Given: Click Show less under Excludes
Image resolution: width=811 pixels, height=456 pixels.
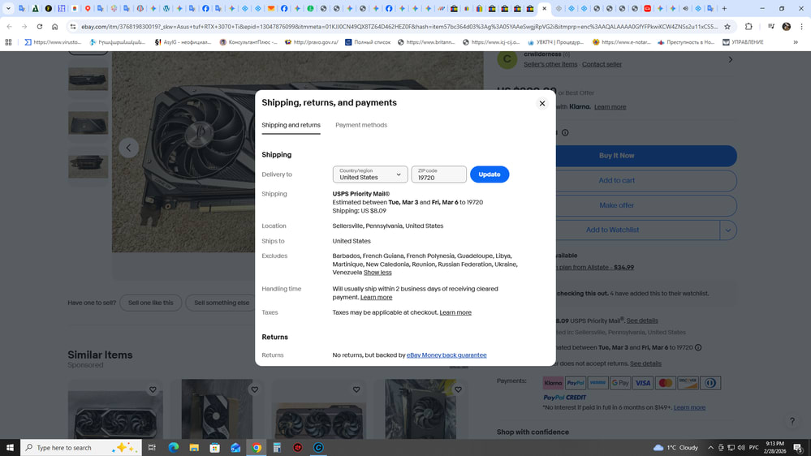Looking at the screenshot, I should (377, 273).
